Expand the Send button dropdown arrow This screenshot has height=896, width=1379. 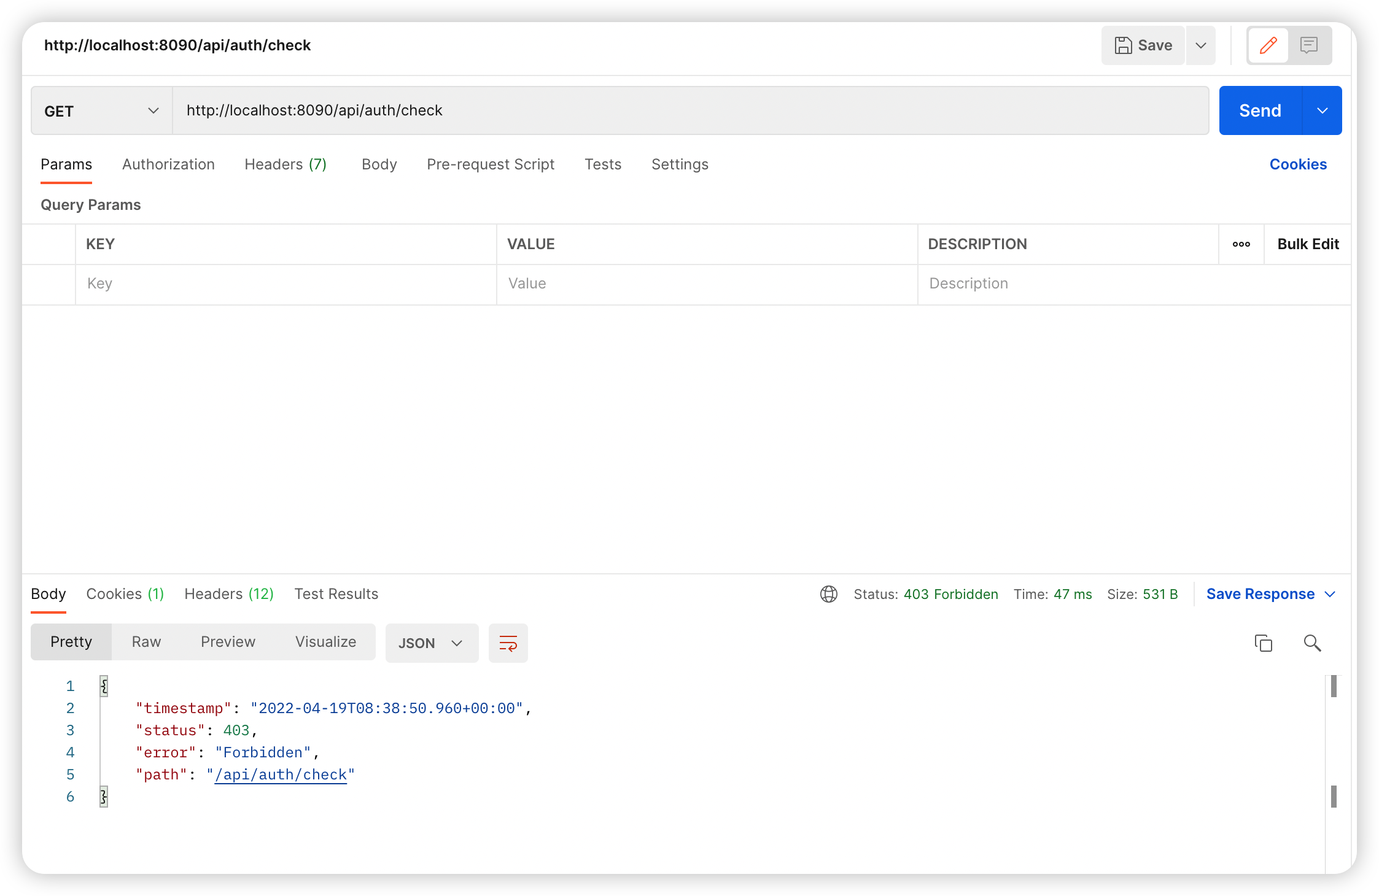1322,111
